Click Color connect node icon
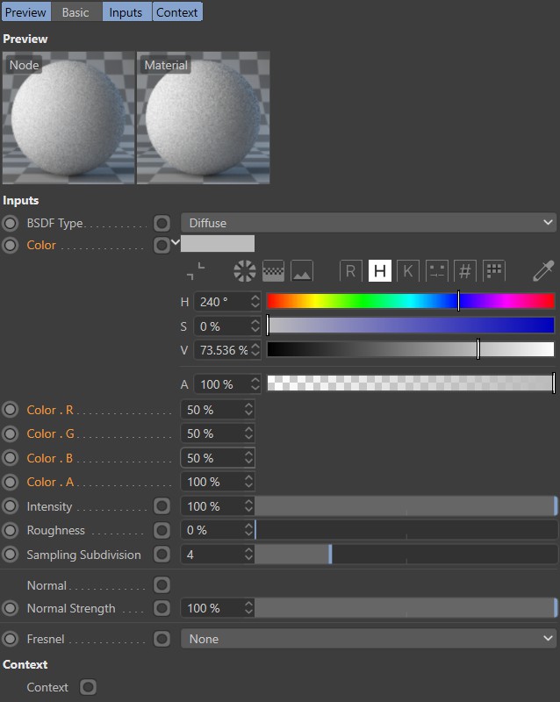560x702 pixels. pos(162,245)
